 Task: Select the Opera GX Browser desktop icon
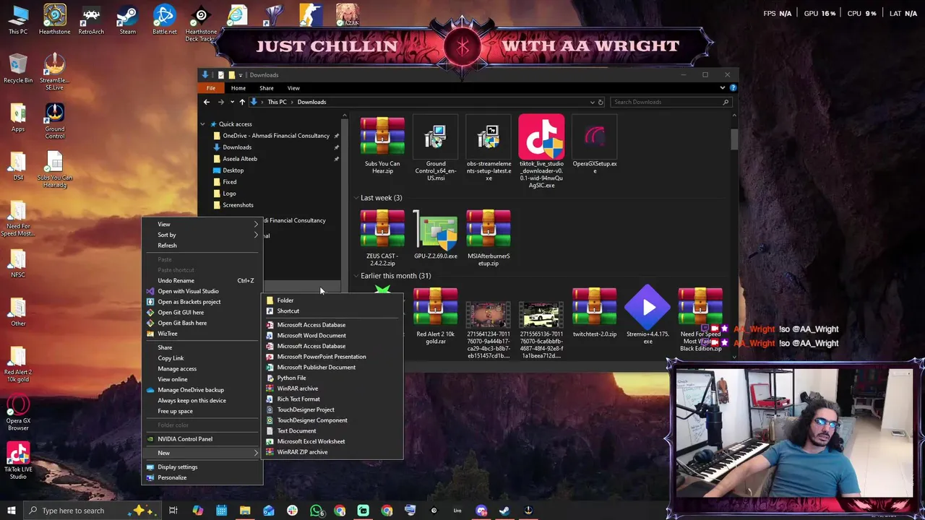pyautogui.click(x=18, y=413)
